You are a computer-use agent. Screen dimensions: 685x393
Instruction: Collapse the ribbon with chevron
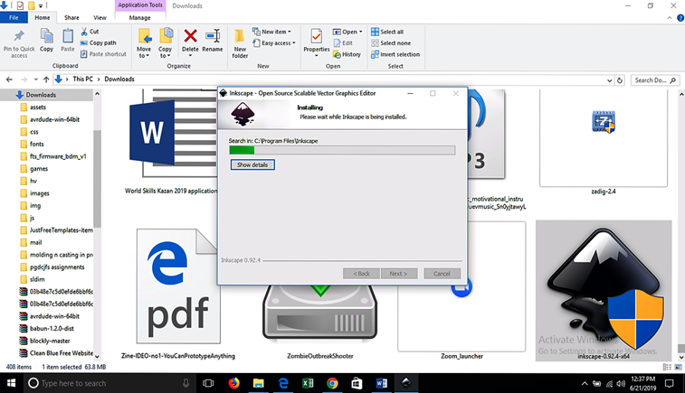[670, 18]
